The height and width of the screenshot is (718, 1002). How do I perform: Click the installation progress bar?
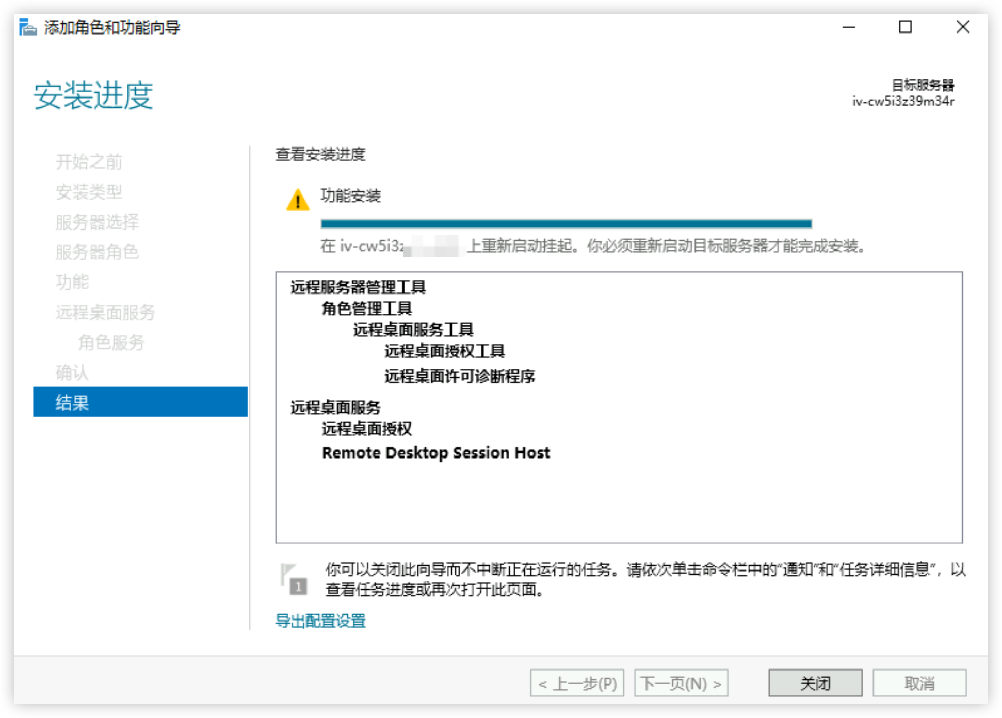[x=566, y=223]
